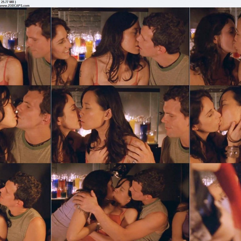Select the middle-right frame with silver bracelet

(x=215, y=124)
